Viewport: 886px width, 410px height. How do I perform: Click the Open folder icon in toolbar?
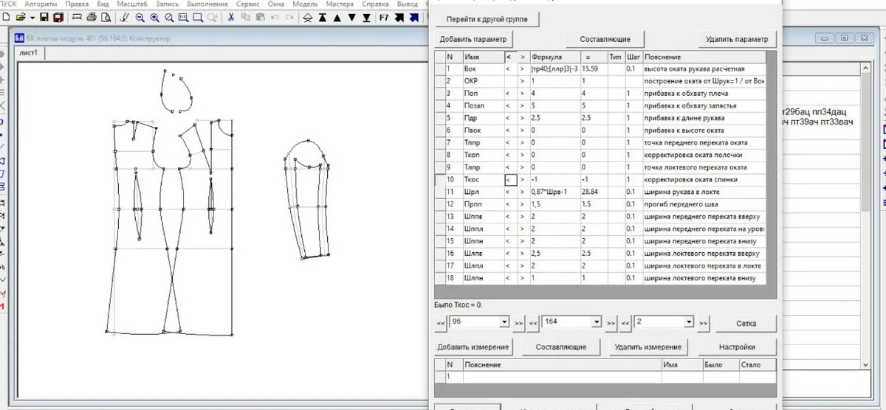coord(20,16)
